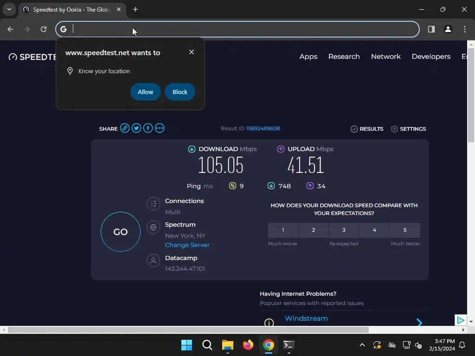475x356 pixels.
Task: Open the notifications bell
Action: 462,345
